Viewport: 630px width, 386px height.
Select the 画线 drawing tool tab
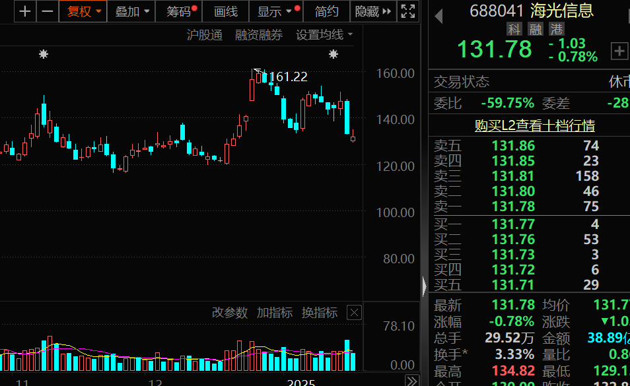pos(226,11)
